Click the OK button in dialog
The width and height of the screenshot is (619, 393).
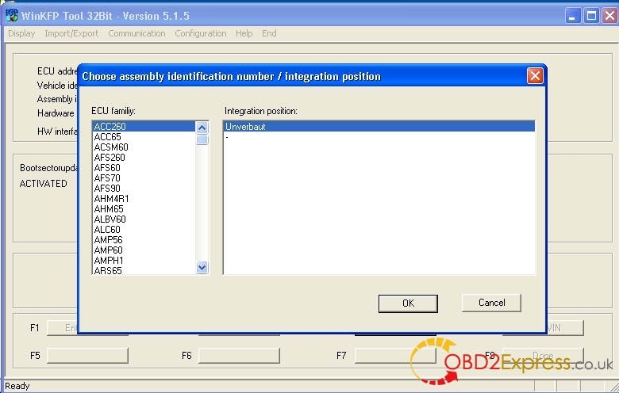tap(408, 303)
